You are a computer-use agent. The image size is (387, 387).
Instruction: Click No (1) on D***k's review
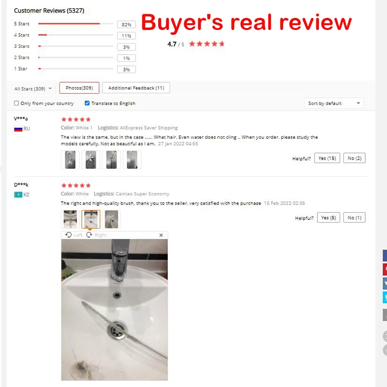click(355, 218)
